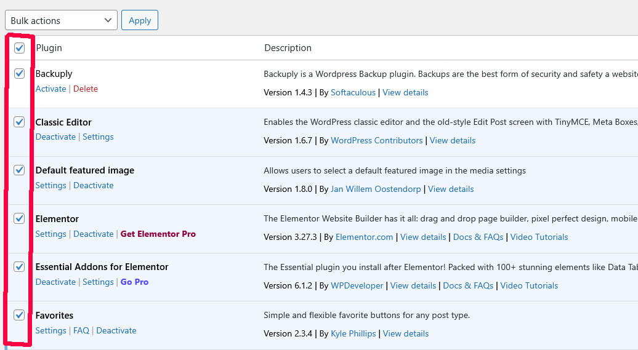Select the Classic Editor plugin name

[x=63, y=122]
